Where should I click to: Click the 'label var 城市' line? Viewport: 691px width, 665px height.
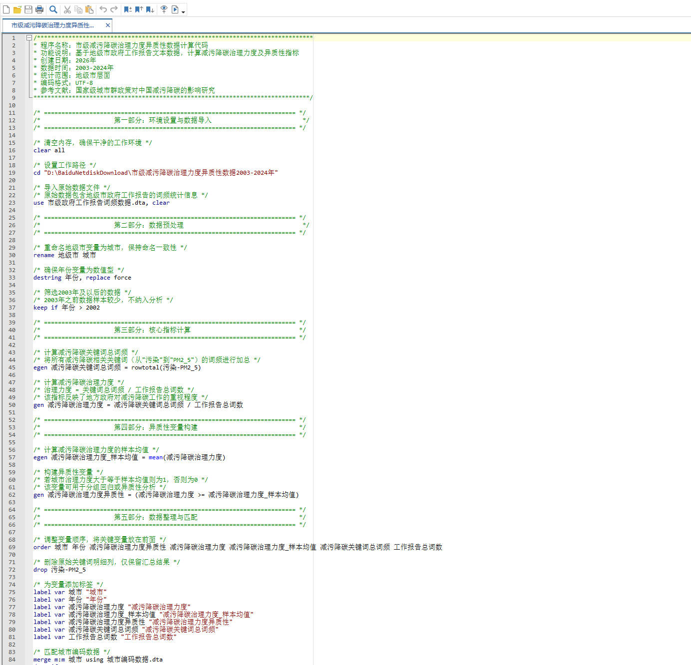(x=70, y=592)
